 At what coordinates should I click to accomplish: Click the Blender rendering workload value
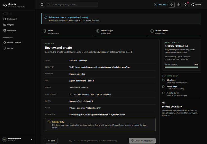77,74
